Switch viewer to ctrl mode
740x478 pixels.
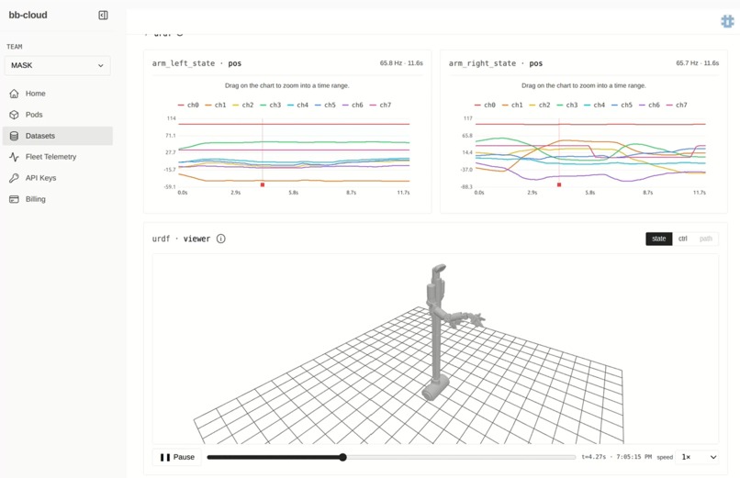(683, 239)
